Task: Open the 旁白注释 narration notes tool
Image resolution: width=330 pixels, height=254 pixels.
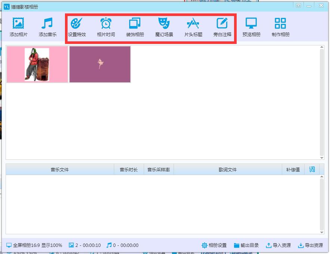Action: tap(222, 24)
